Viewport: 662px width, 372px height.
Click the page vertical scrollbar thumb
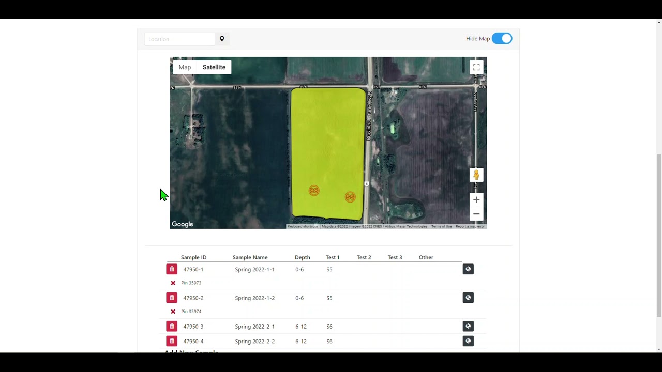pos(659,235)
